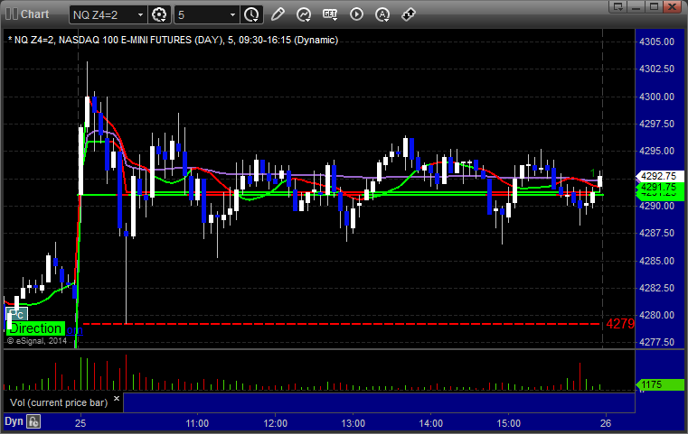
Task: Click the 4305.00 price axis label
Action: tap(657, 42)
